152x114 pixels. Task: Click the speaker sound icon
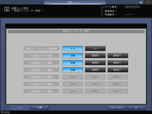click(x=141, y=2)
